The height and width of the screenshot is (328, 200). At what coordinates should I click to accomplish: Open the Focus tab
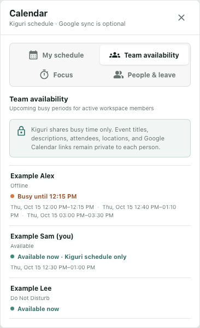pos(56,75)
